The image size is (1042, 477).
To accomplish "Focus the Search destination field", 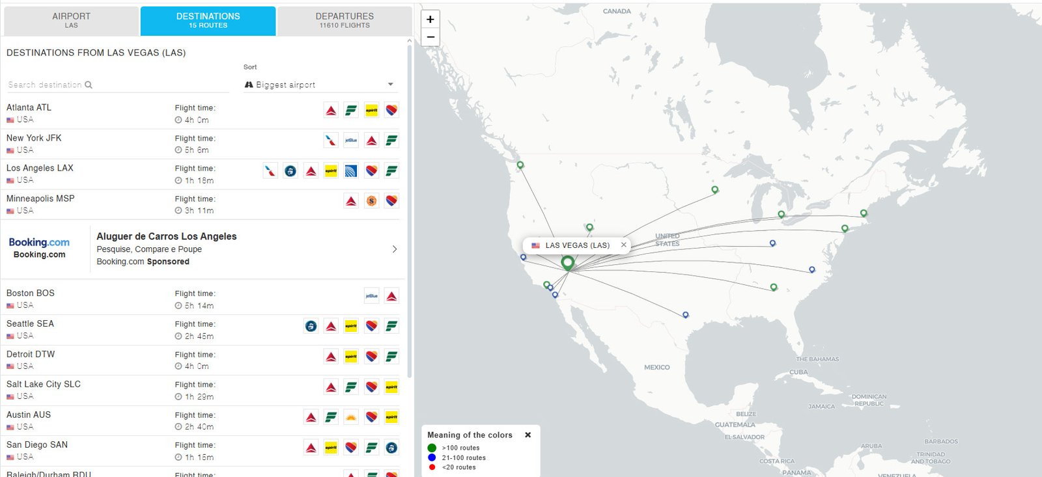I will tap(117, 85).
